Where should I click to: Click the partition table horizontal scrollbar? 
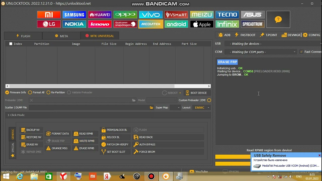[108, 86]
